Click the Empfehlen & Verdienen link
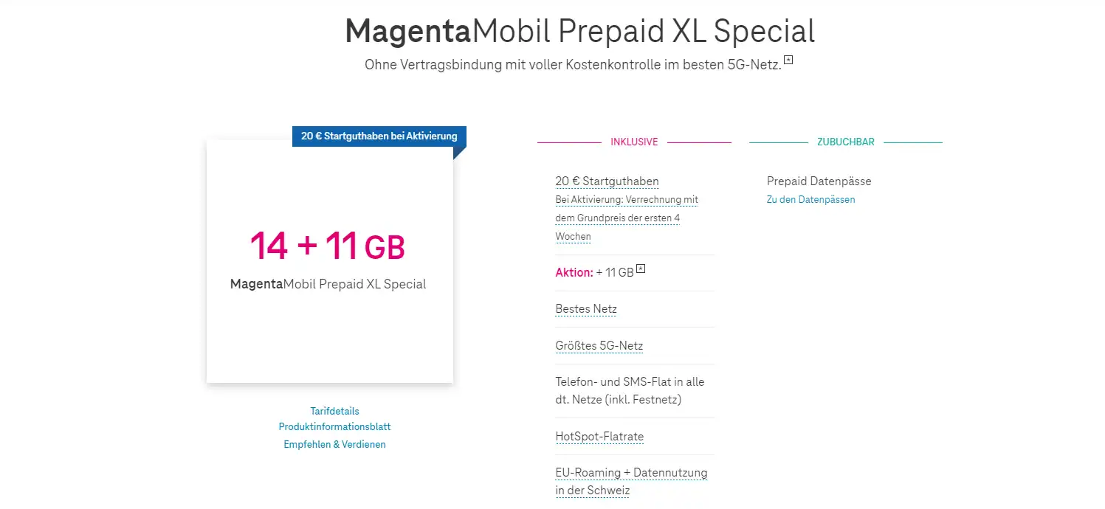 tap(334, 444)
